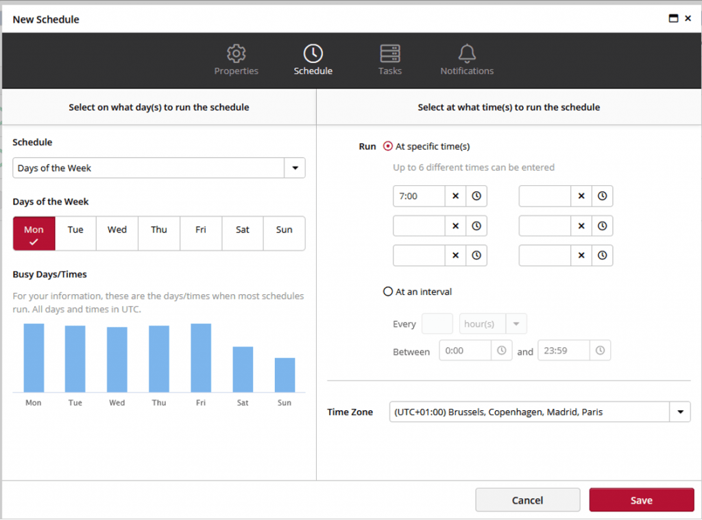
Task: Click the 'Busy Days/Times' heading
Action: (49, 274)
